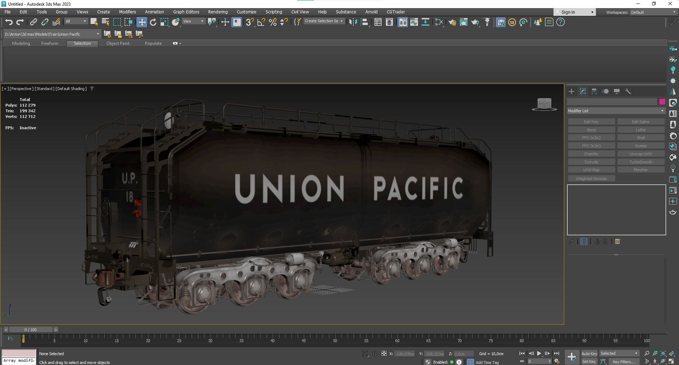Click the Edit Poly modifier button

click(591, 122)
